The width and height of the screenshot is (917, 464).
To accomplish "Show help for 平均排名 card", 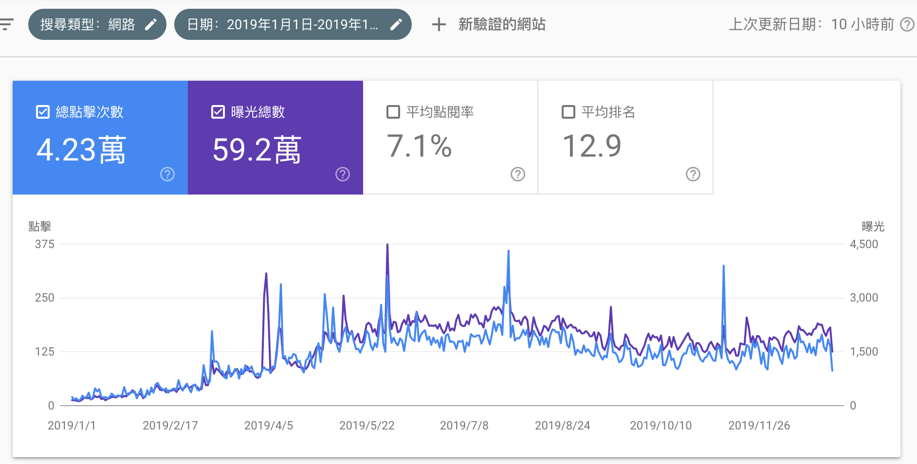I will pos(693,174).
